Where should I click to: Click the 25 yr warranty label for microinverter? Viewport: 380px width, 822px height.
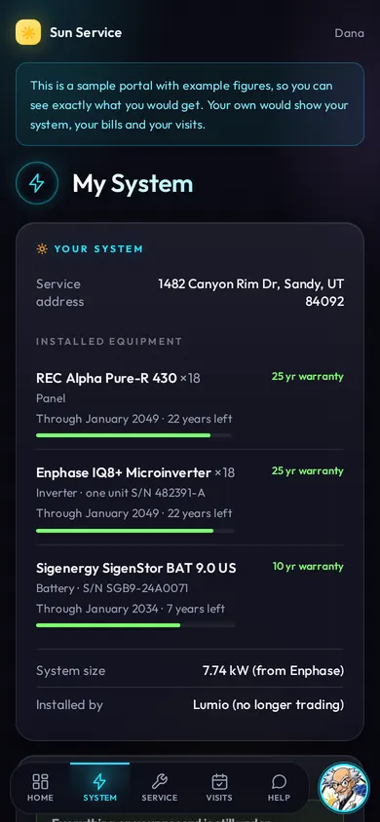(308, 470)
